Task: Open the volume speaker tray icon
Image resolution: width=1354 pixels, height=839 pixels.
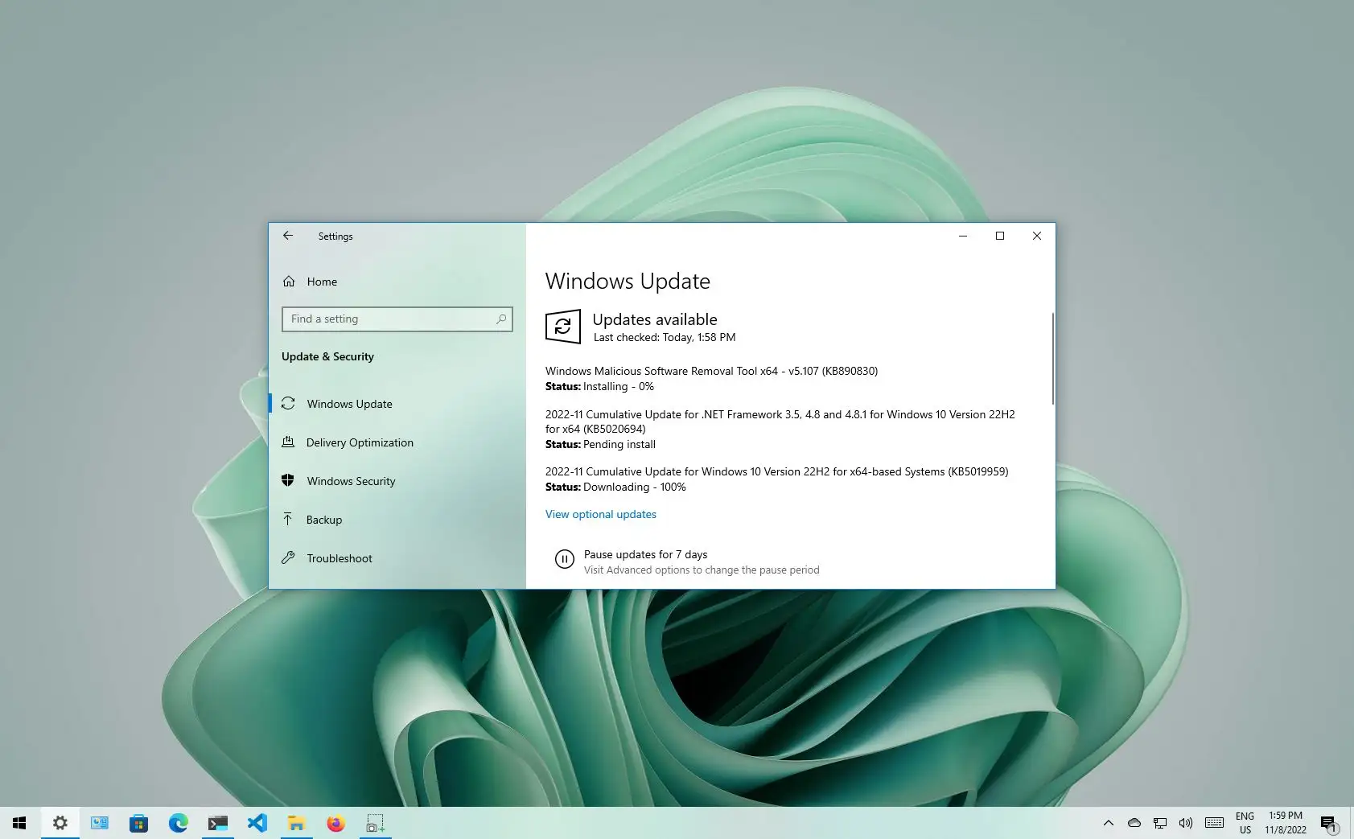Action: click(x=1186, y=823)
